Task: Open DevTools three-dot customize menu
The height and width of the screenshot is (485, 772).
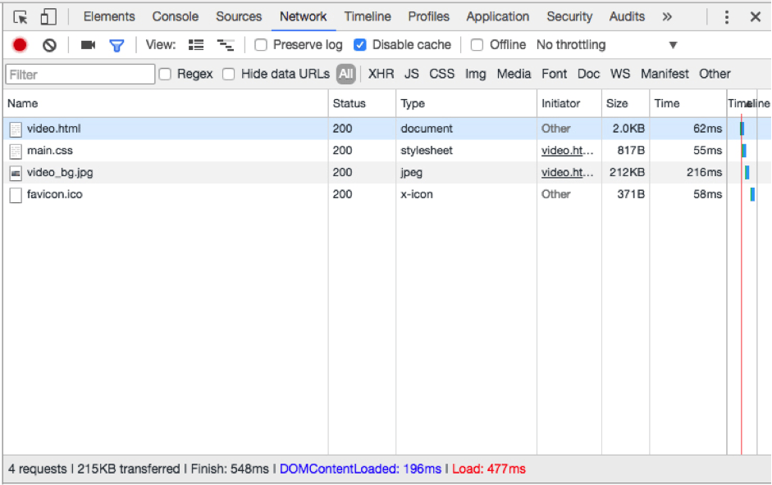Action: [726, 16]
